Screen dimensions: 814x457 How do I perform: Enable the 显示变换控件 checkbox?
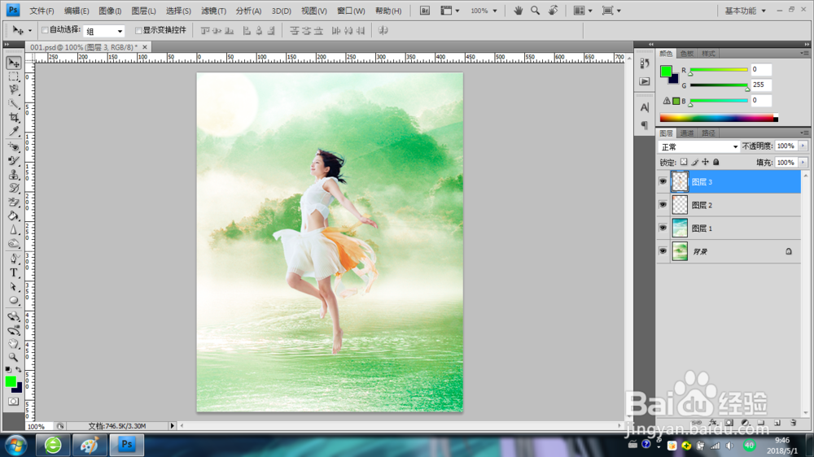click(x=138, y=30)
